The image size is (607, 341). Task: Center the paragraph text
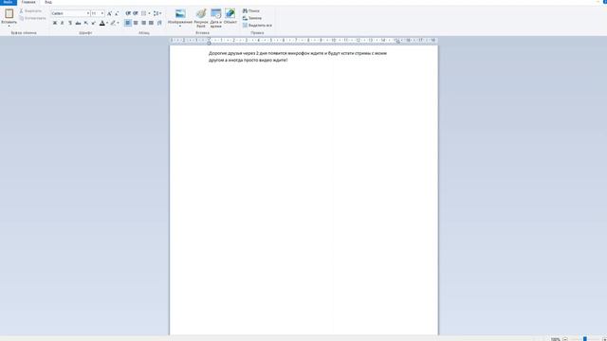pyautogui.click(x=136, y=23)
